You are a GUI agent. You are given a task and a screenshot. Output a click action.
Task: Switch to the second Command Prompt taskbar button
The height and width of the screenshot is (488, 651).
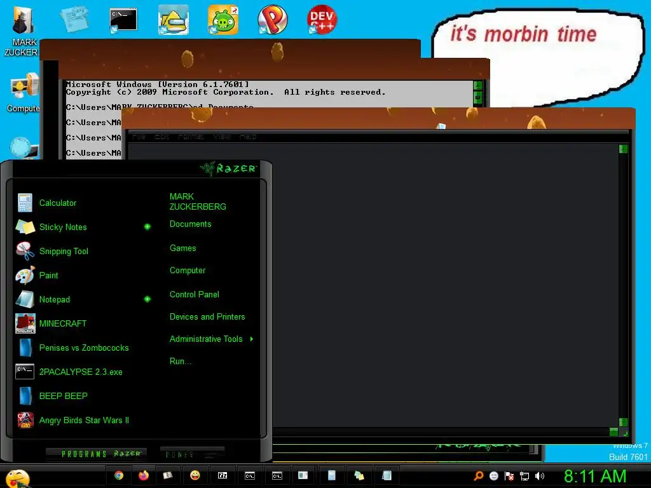tap(277, 475)
